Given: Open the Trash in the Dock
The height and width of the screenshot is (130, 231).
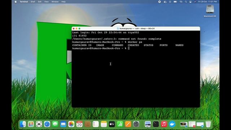Looking at the screenshot, I should [x=208, y=124].
